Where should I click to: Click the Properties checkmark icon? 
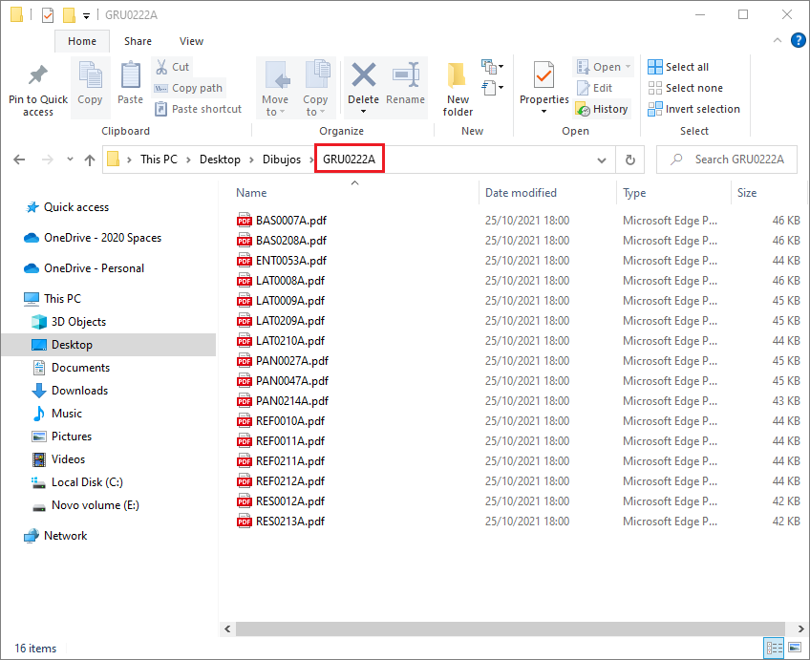[544, 75]
